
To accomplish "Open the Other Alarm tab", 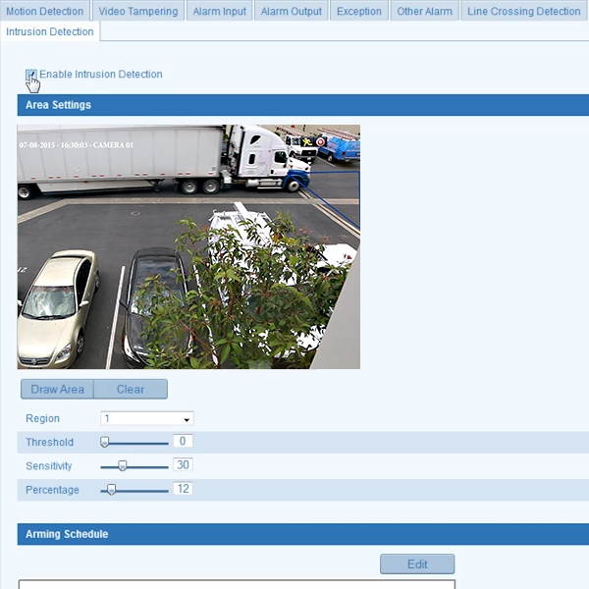I will [424, 12].
